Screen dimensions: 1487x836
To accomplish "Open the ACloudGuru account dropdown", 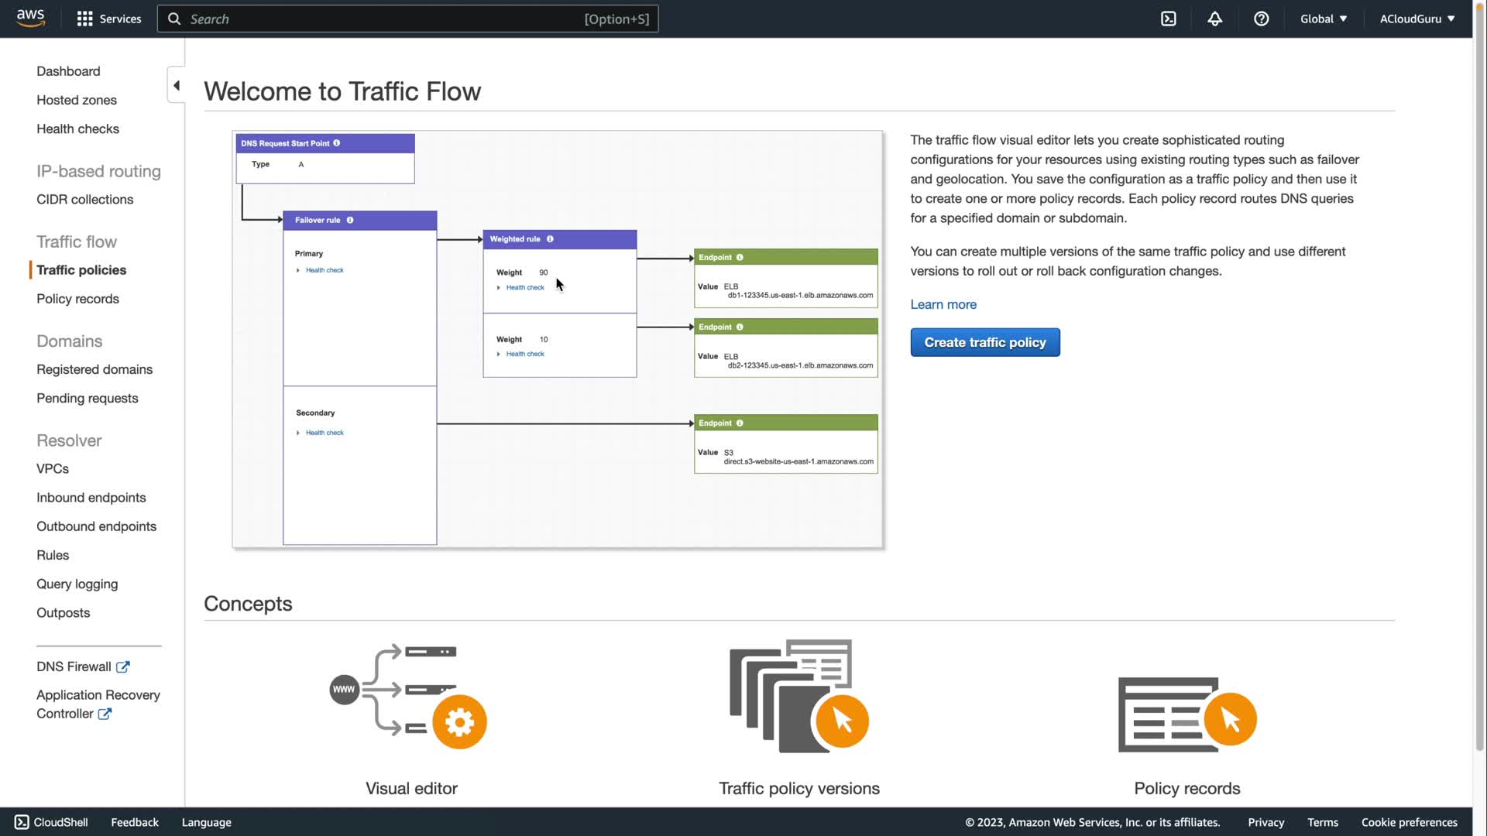I will [x=1417, y=19].
